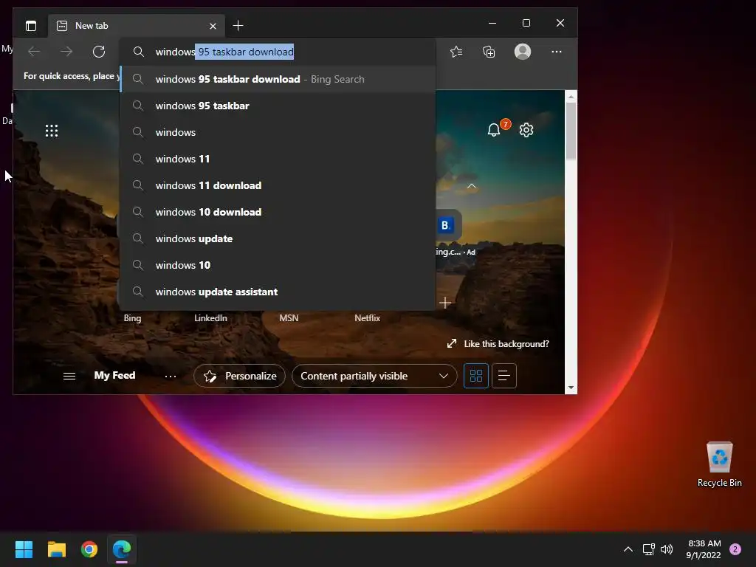Go back with the back arrow
756x567 pixels.
tap(34, 52)
